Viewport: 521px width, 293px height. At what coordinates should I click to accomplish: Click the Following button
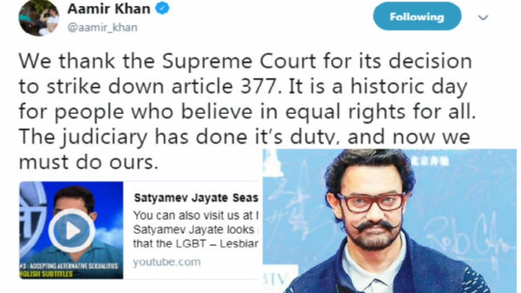point(417,16)
